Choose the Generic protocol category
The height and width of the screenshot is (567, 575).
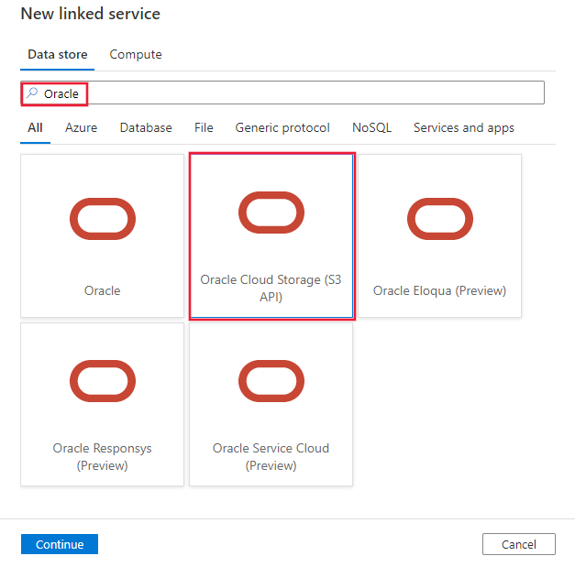[x=282, y=128]
